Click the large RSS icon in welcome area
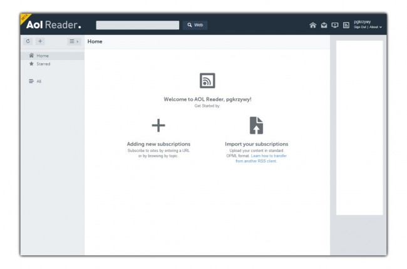Viewport: 407px width, 269px height. click(207, 81)
